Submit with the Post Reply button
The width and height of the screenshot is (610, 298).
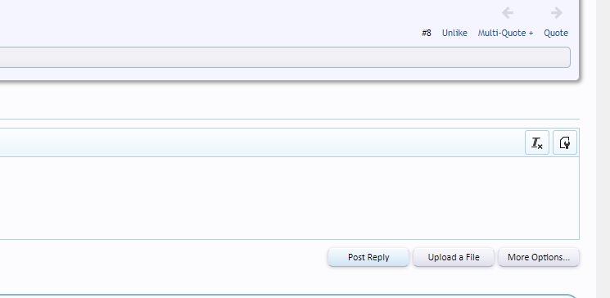(368, 257)
